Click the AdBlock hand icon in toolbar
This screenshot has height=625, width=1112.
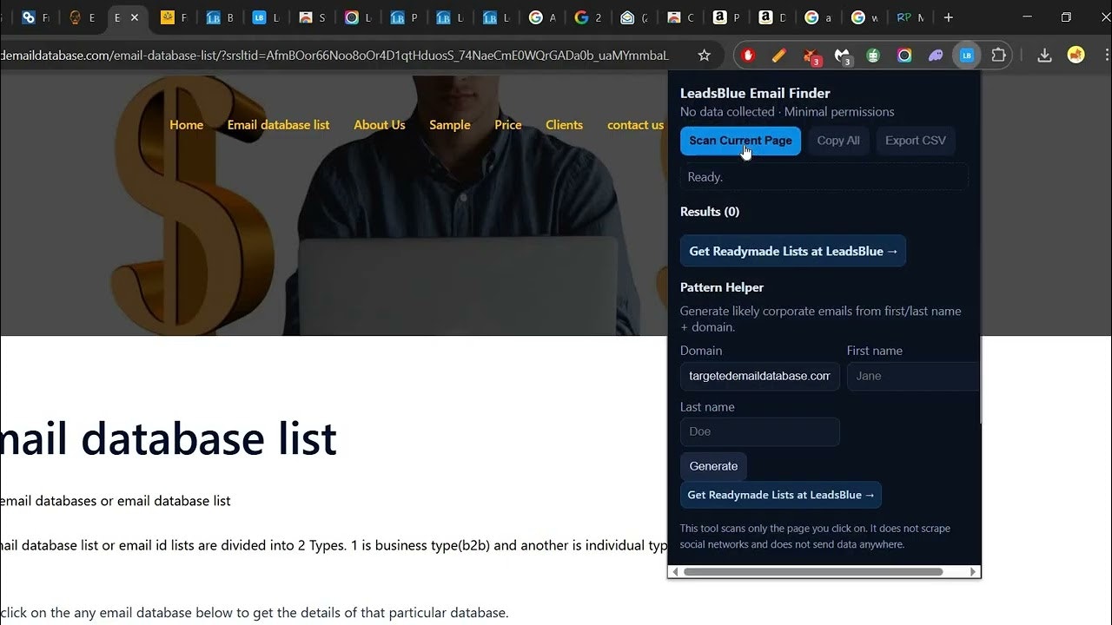[747, 55]
